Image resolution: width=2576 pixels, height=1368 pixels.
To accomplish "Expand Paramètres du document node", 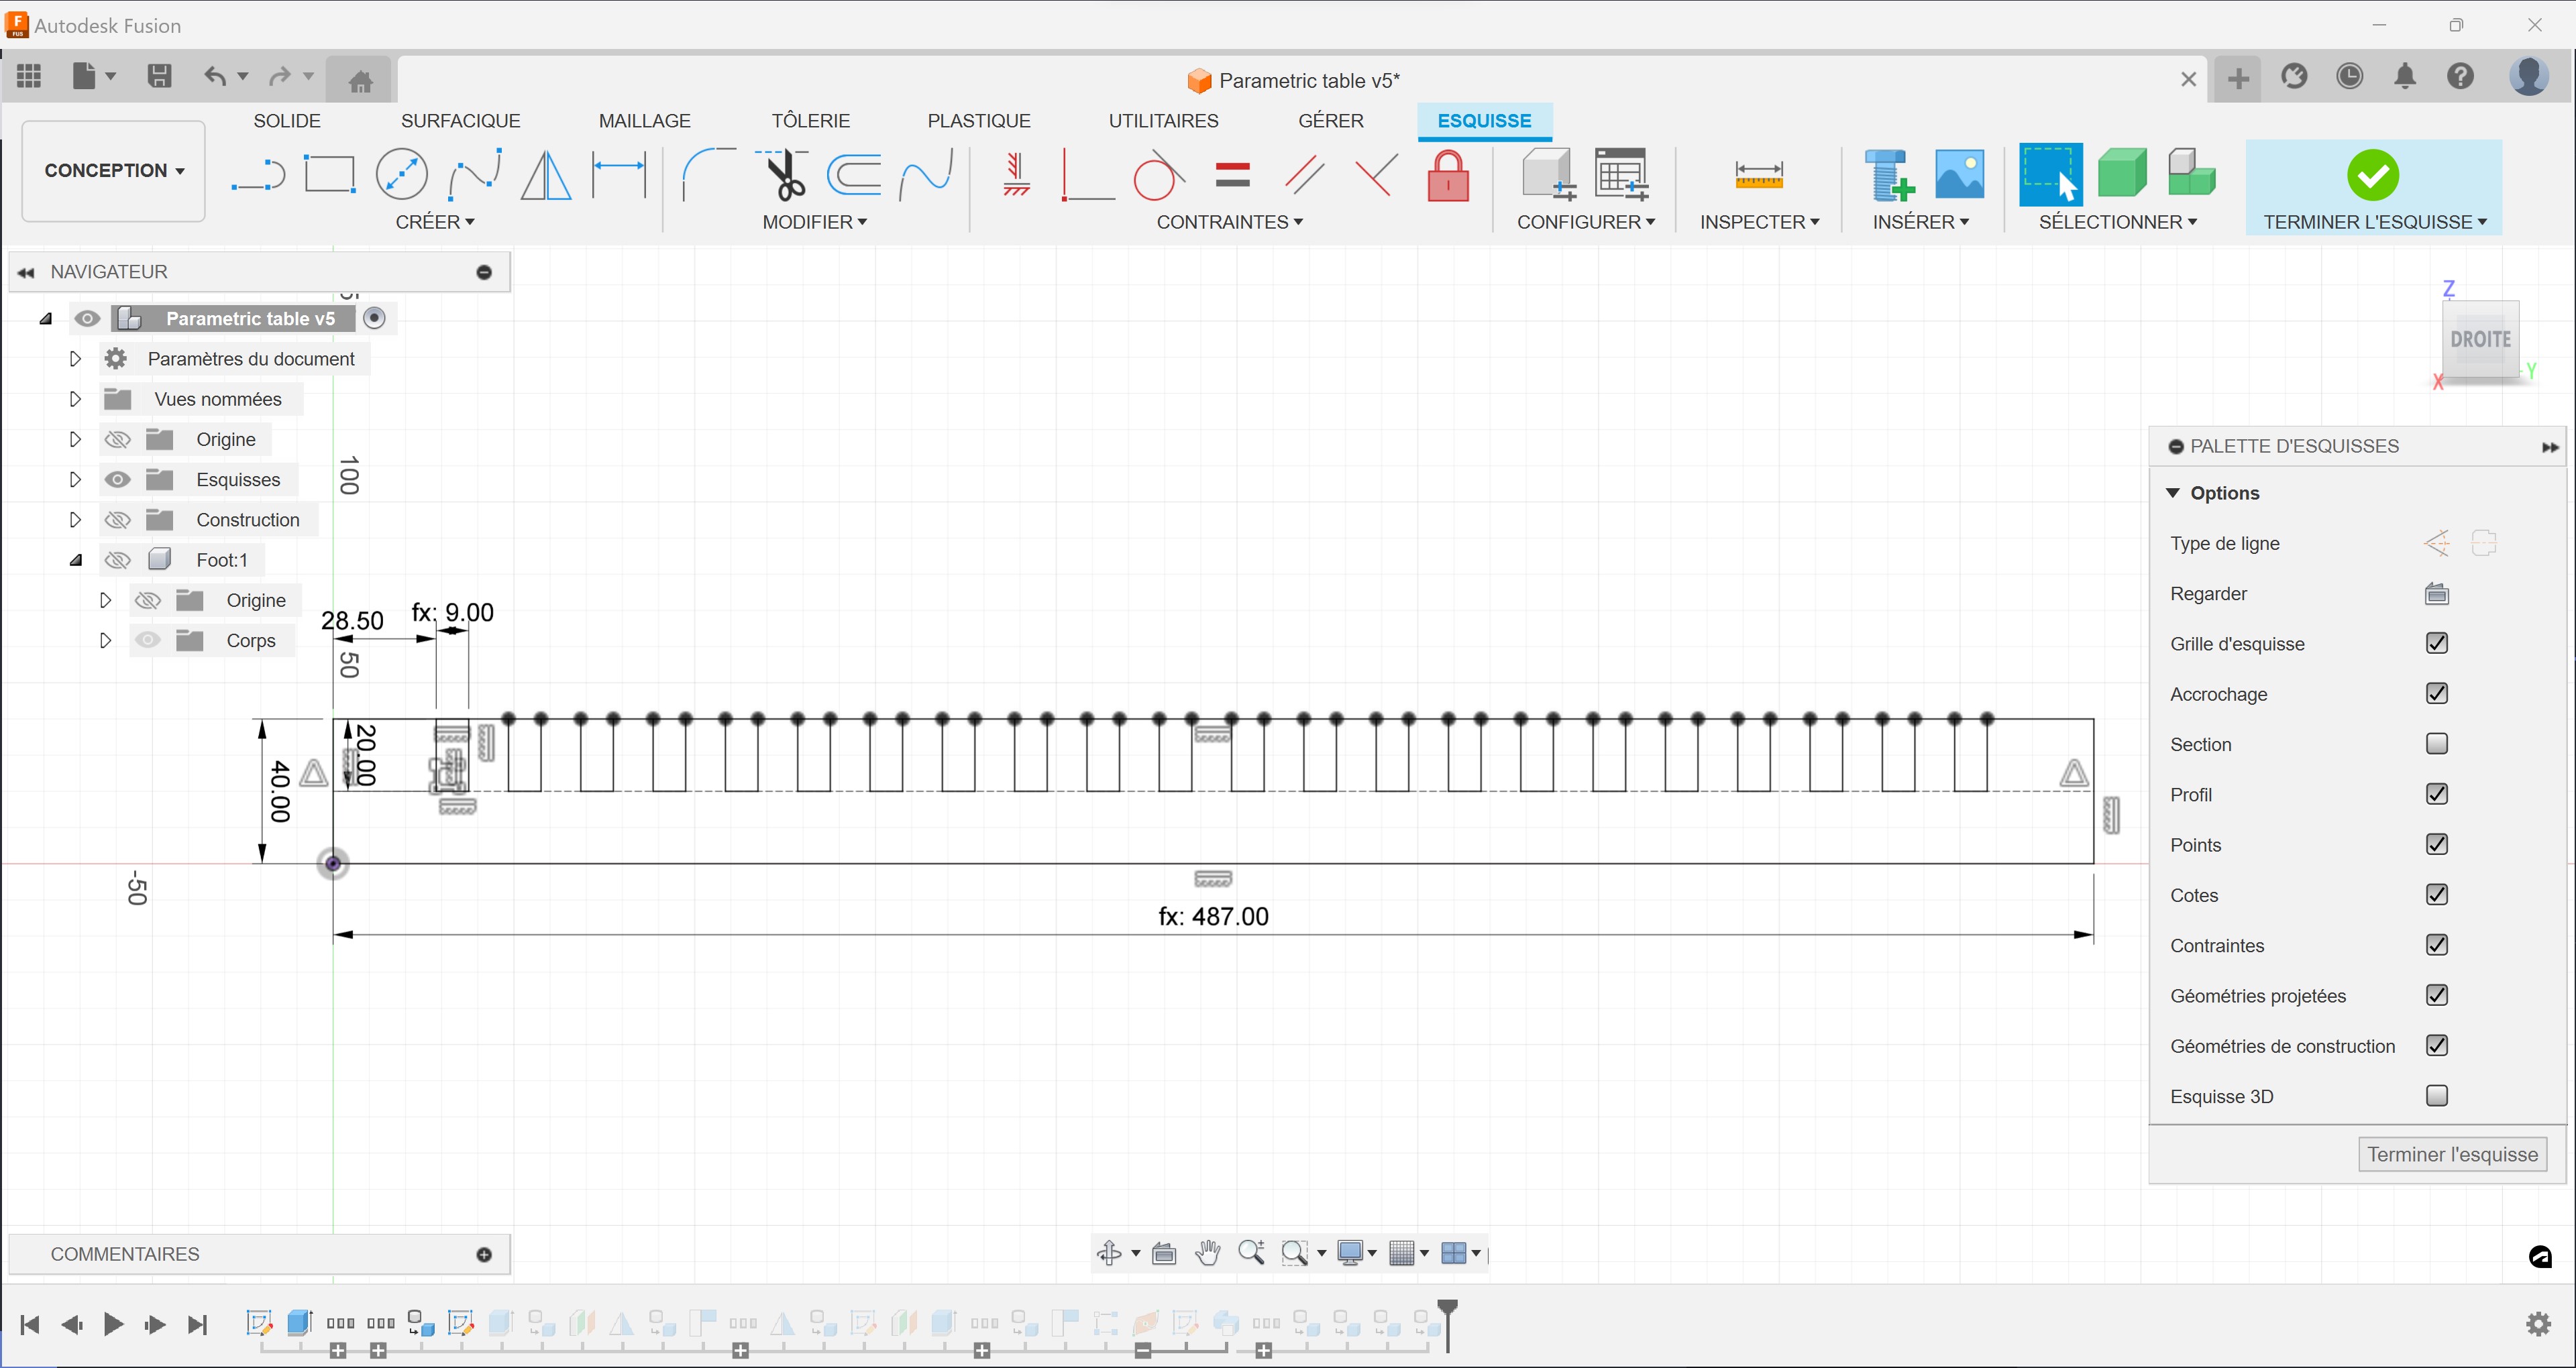I will 75,359.
